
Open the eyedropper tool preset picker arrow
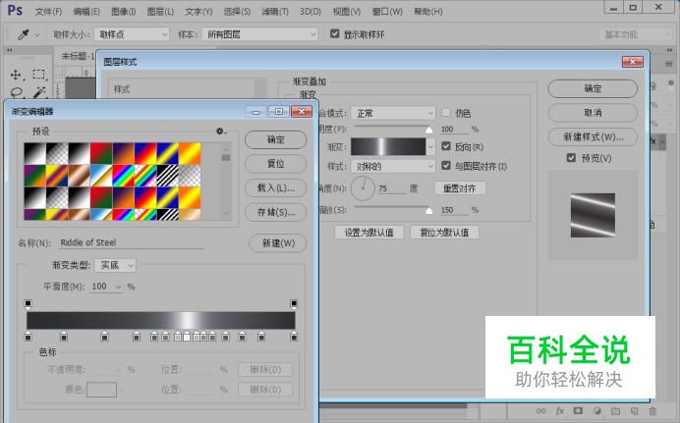[37, 34]
